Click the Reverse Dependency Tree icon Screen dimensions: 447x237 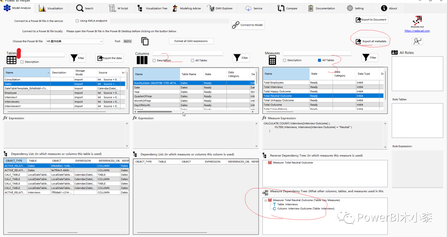(x=264, y=156)
